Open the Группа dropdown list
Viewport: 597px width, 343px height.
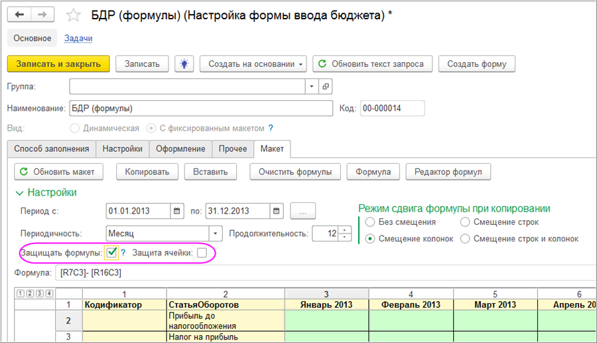click(312, 86)
